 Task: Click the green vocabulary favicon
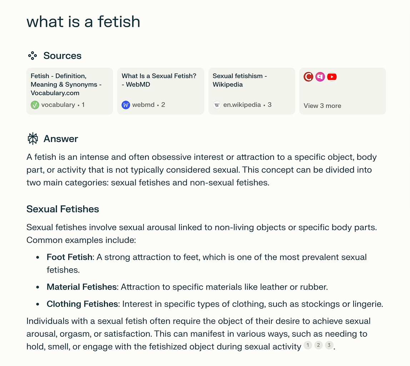coord(35,105)
